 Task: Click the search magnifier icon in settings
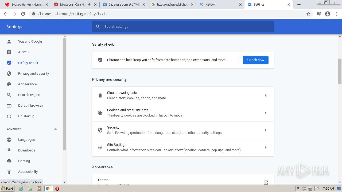click(x=98, y=27)
